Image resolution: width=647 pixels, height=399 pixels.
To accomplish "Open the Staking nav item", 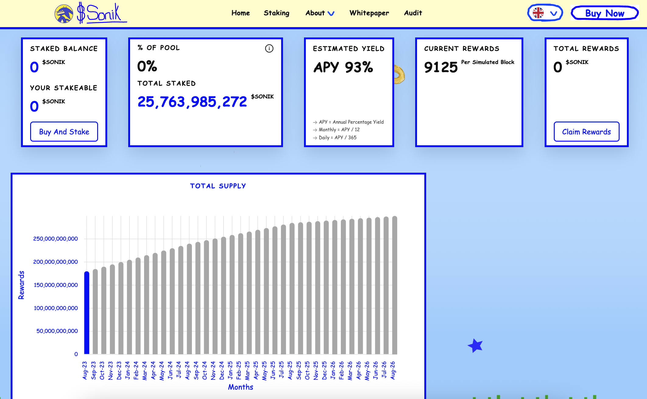I will click(x=277, y=13).
